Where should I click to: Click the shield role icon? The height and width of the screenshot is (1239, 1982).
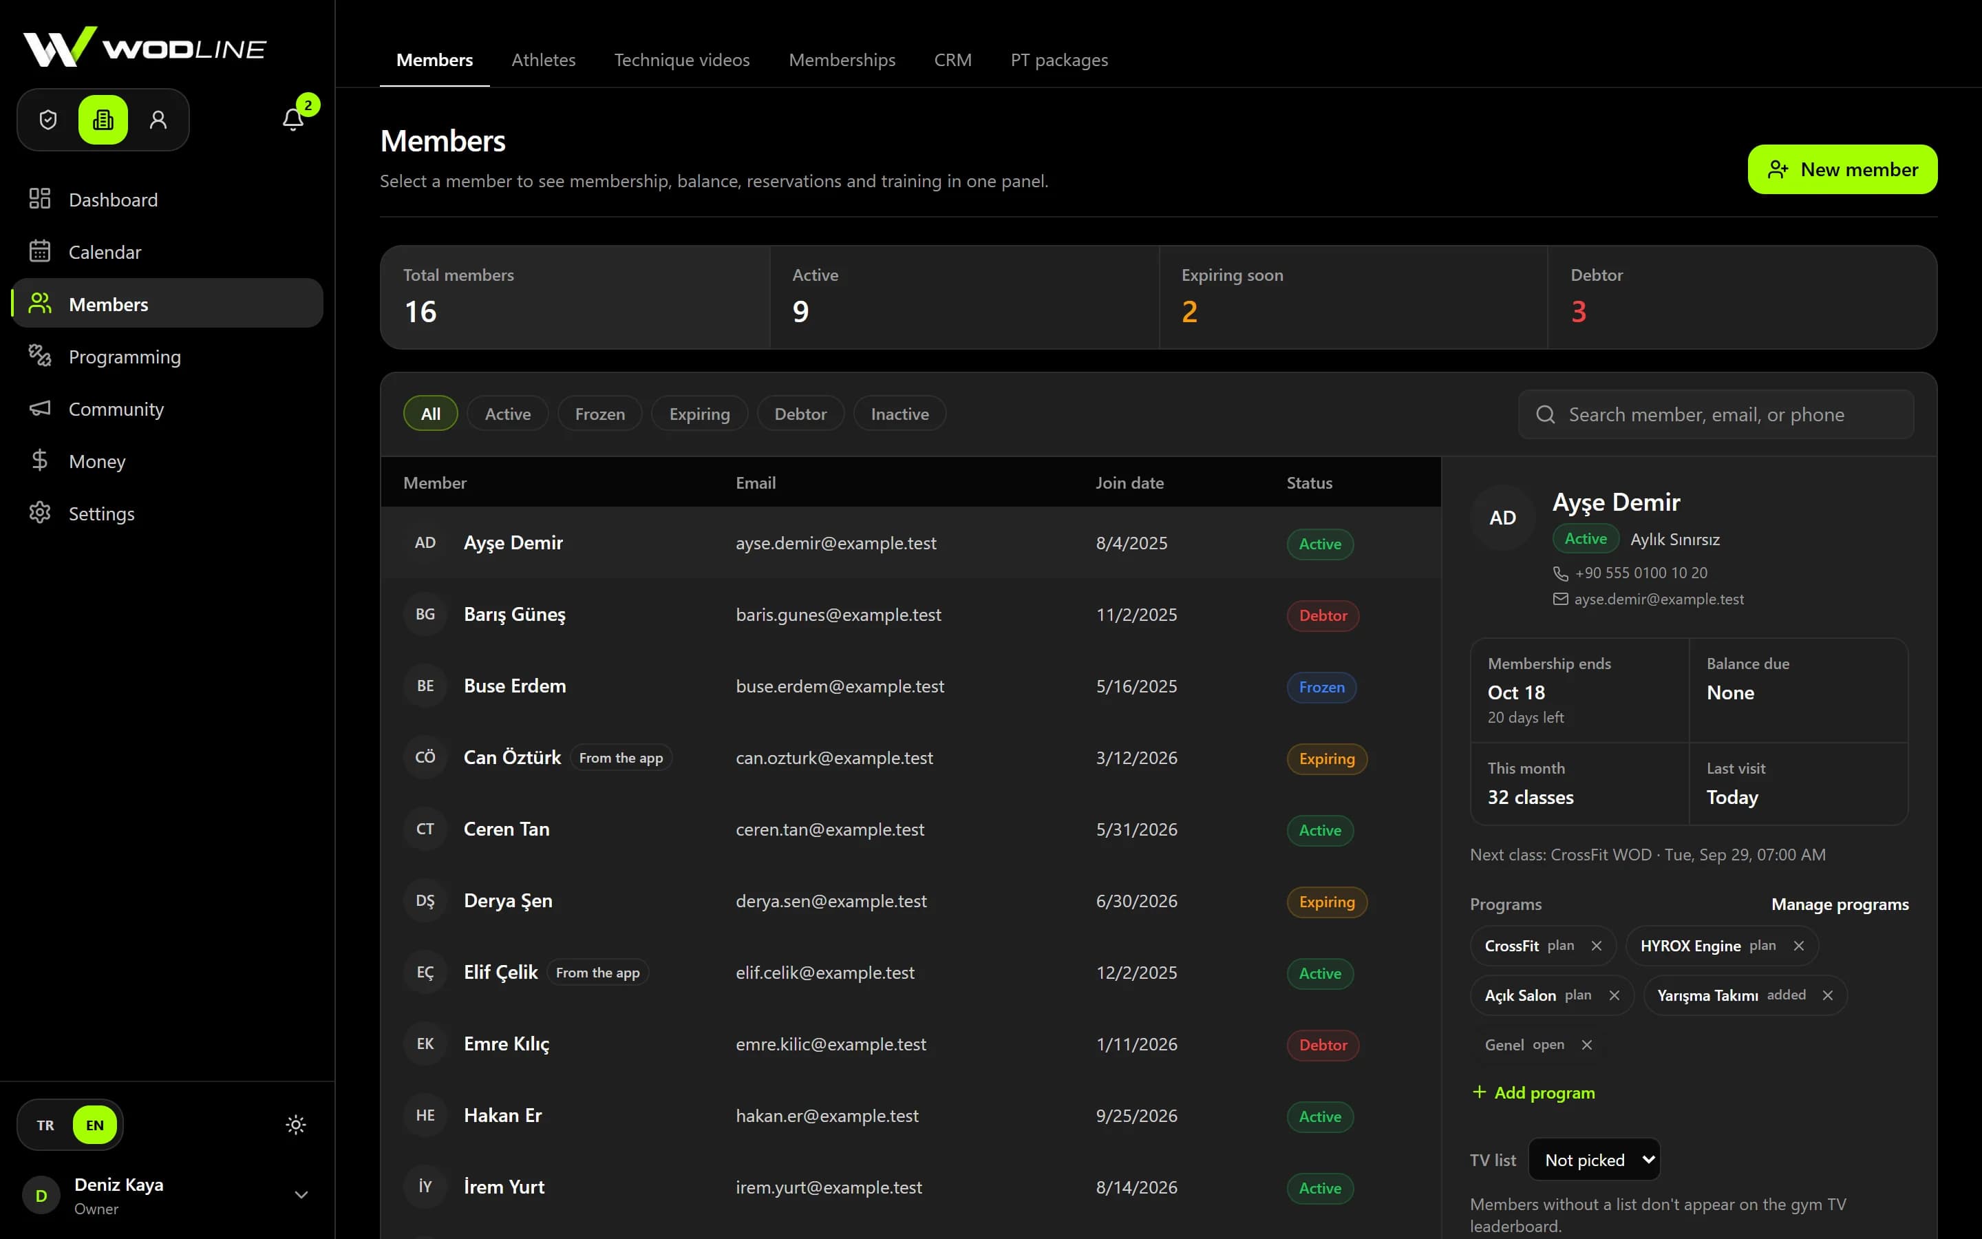point(48,120)
